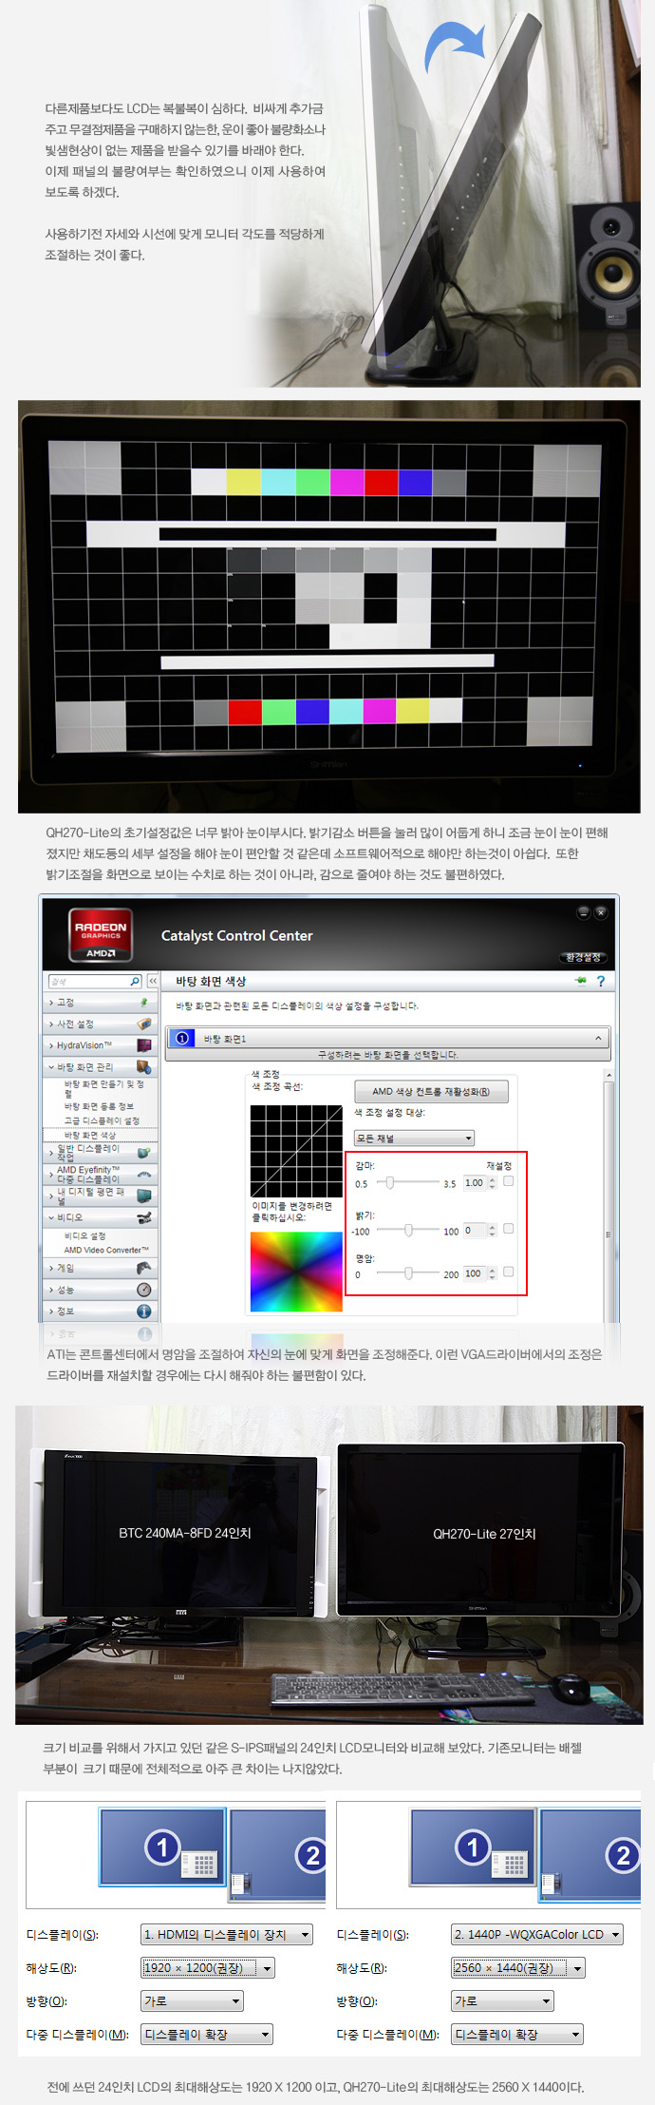Image resolution: width=655 pixels, height=2105 pixels.
Task: Click the 명암 value field showing 100
Action: tap(475, 1273)
